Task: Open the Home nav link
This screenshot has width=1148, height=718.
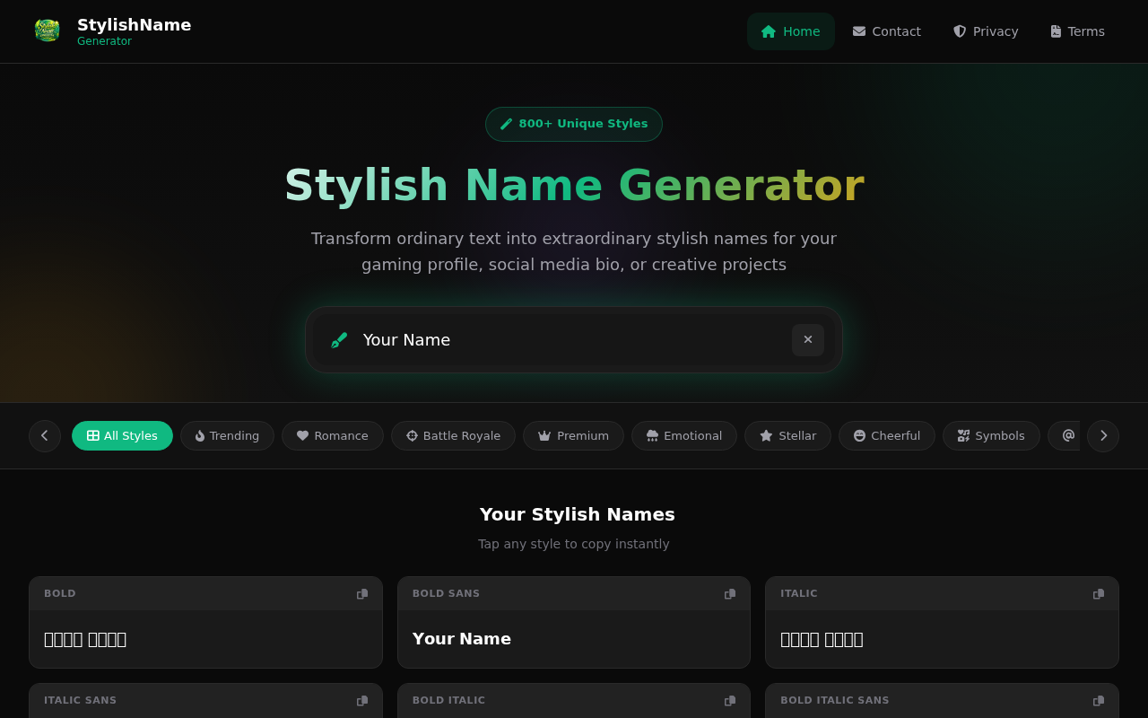Action: (791, 31)
